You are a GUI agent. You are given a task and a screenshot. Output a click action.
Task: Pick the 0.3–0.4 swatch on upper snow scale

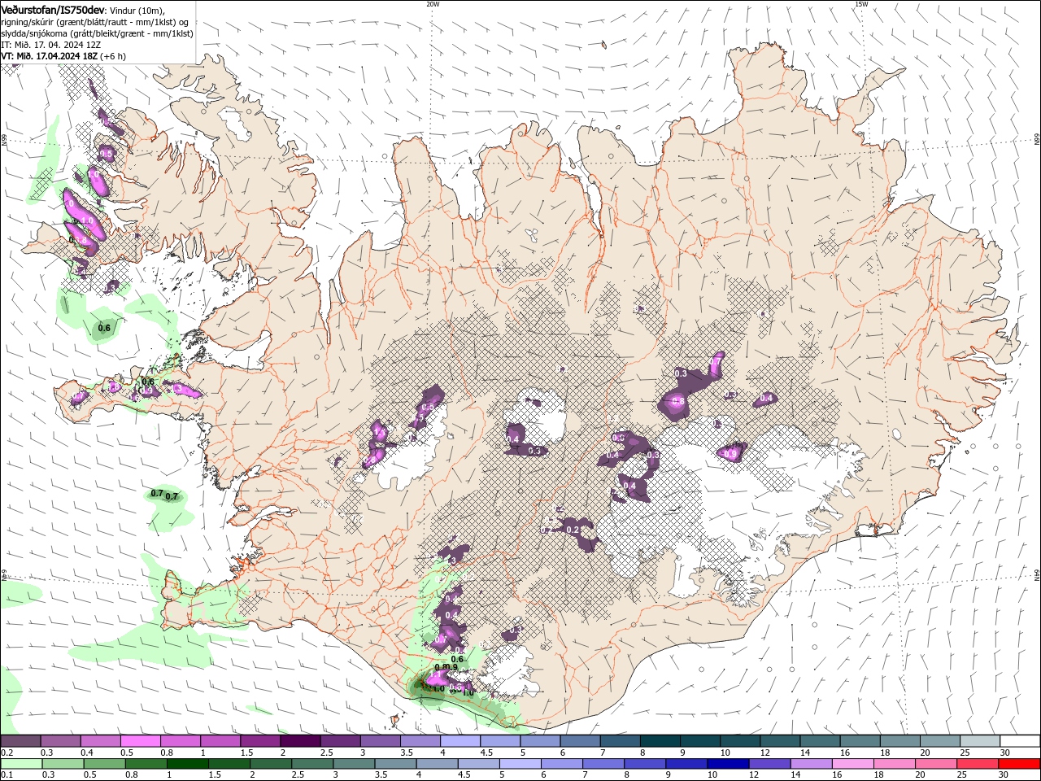60,741
